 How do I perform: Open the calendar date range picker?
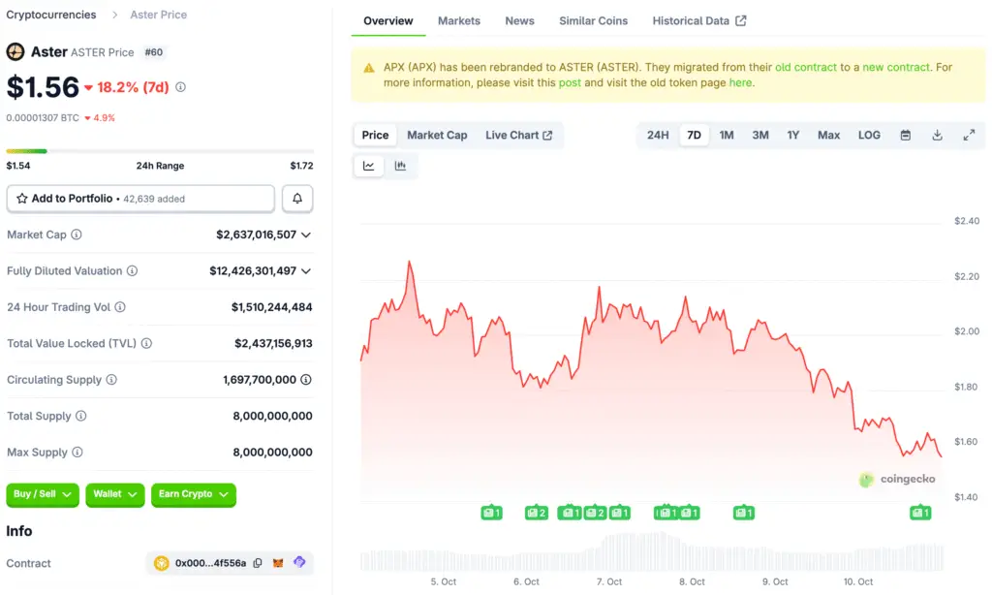point(906,136)
